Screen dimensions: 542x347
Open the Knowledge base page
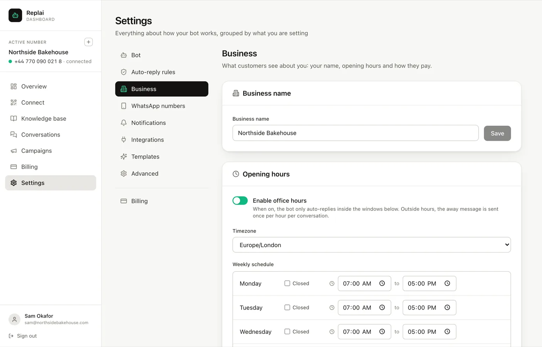(51, 118)
